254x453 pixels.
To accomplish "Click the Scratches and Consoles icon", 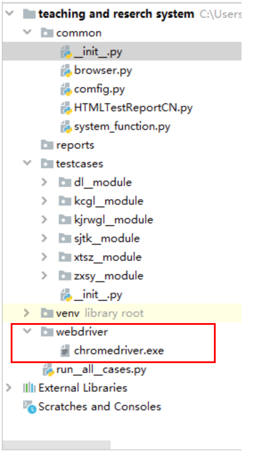I will click(30, 407).
